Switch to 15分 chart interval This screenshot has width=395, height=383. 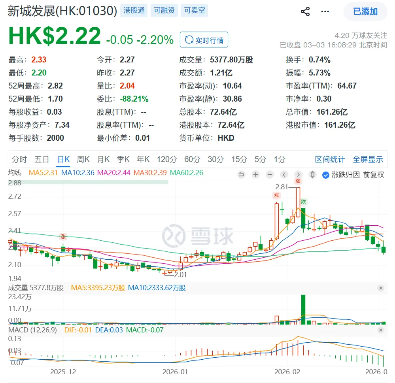point(239,159)
